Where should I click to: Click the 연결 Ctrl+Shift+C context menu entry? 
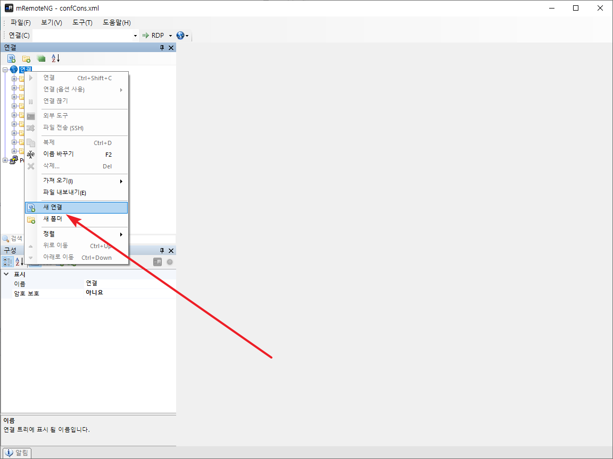point(76,78)
